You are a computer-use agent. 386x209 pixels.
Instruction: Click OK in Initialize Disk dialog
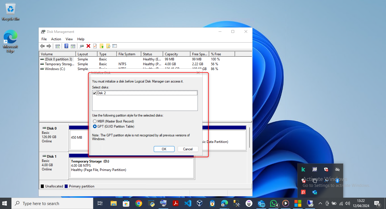click(x=164, y=149)
